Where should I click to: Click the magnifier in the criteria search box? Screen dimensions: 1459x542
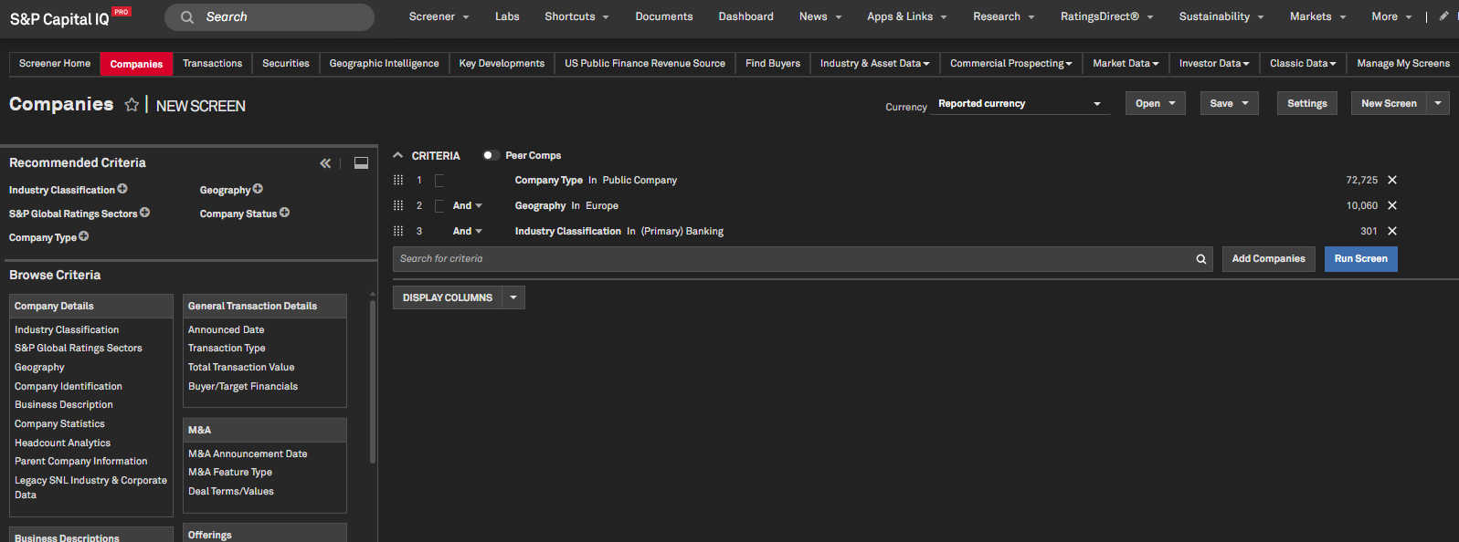[x=1201, y=259]
